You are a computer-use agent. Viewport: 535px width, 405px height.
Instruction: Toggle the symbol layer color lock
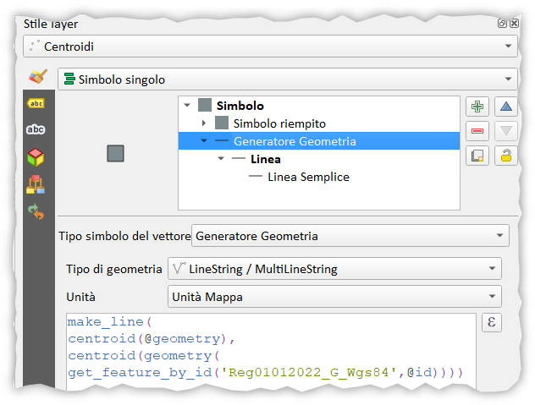click(x=506, y=156)
